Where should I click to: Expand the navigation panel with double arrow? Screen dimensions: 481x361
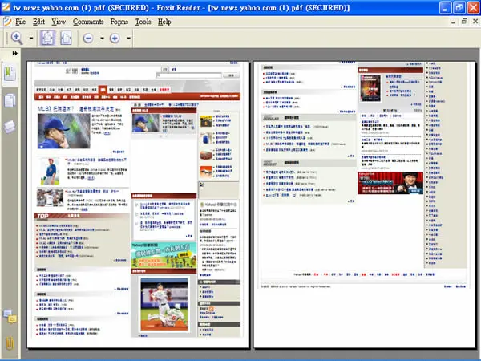pyautogui.click(x=14, y=54)
